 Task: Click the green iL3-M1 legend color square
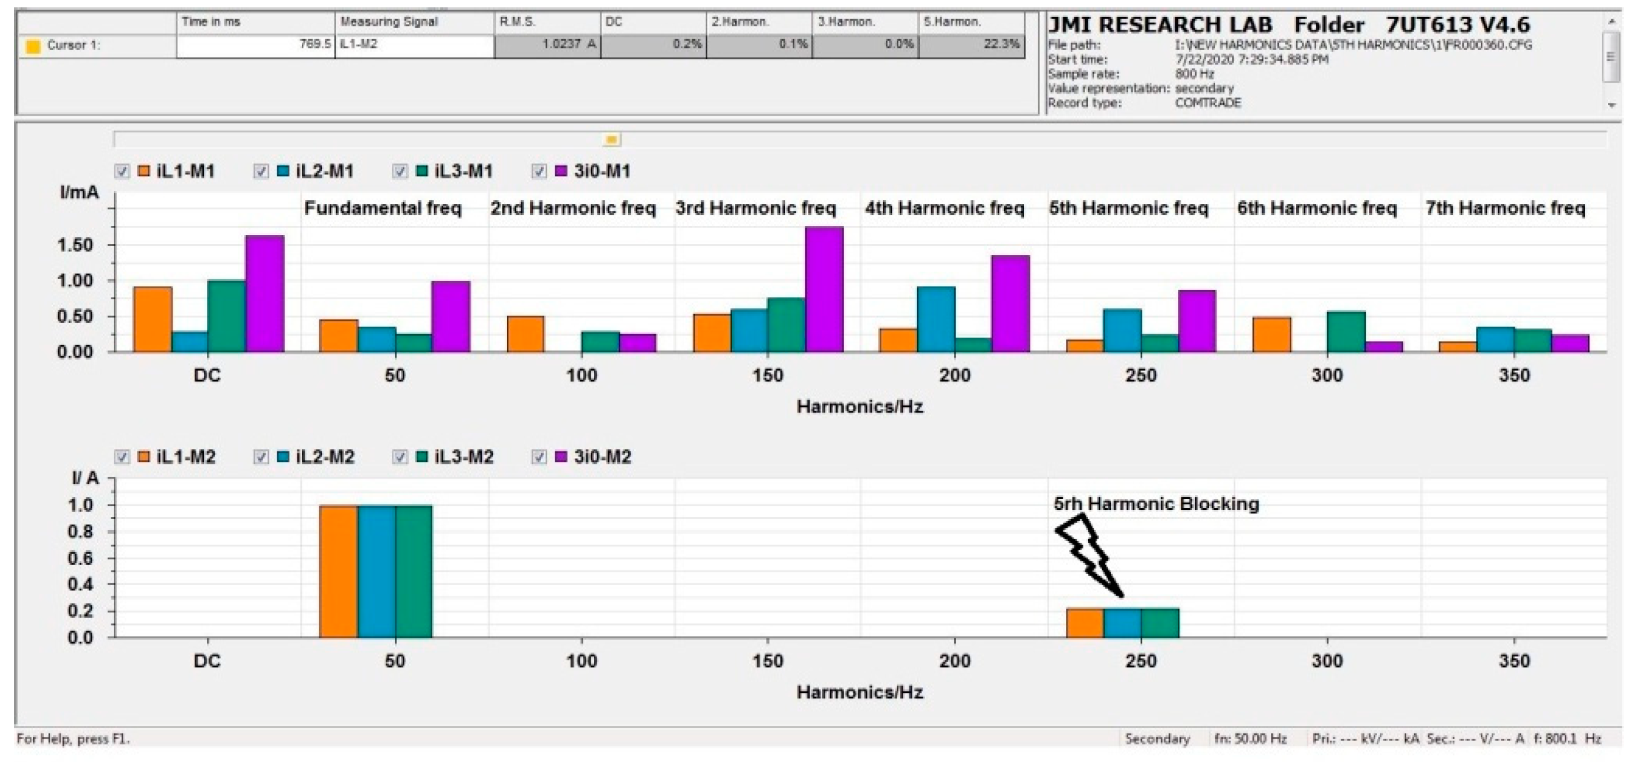point(422,171)
